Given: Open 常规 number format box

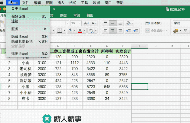Looking at the screenshot, I should click(181, 23).
